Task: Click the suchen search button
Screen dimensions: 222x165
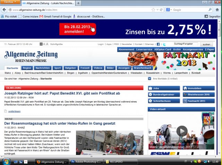Action: [x=206, y=44]
